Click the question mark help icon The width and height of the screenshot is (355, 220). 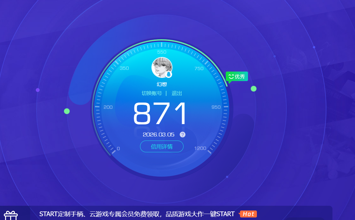tap(183, 135)
